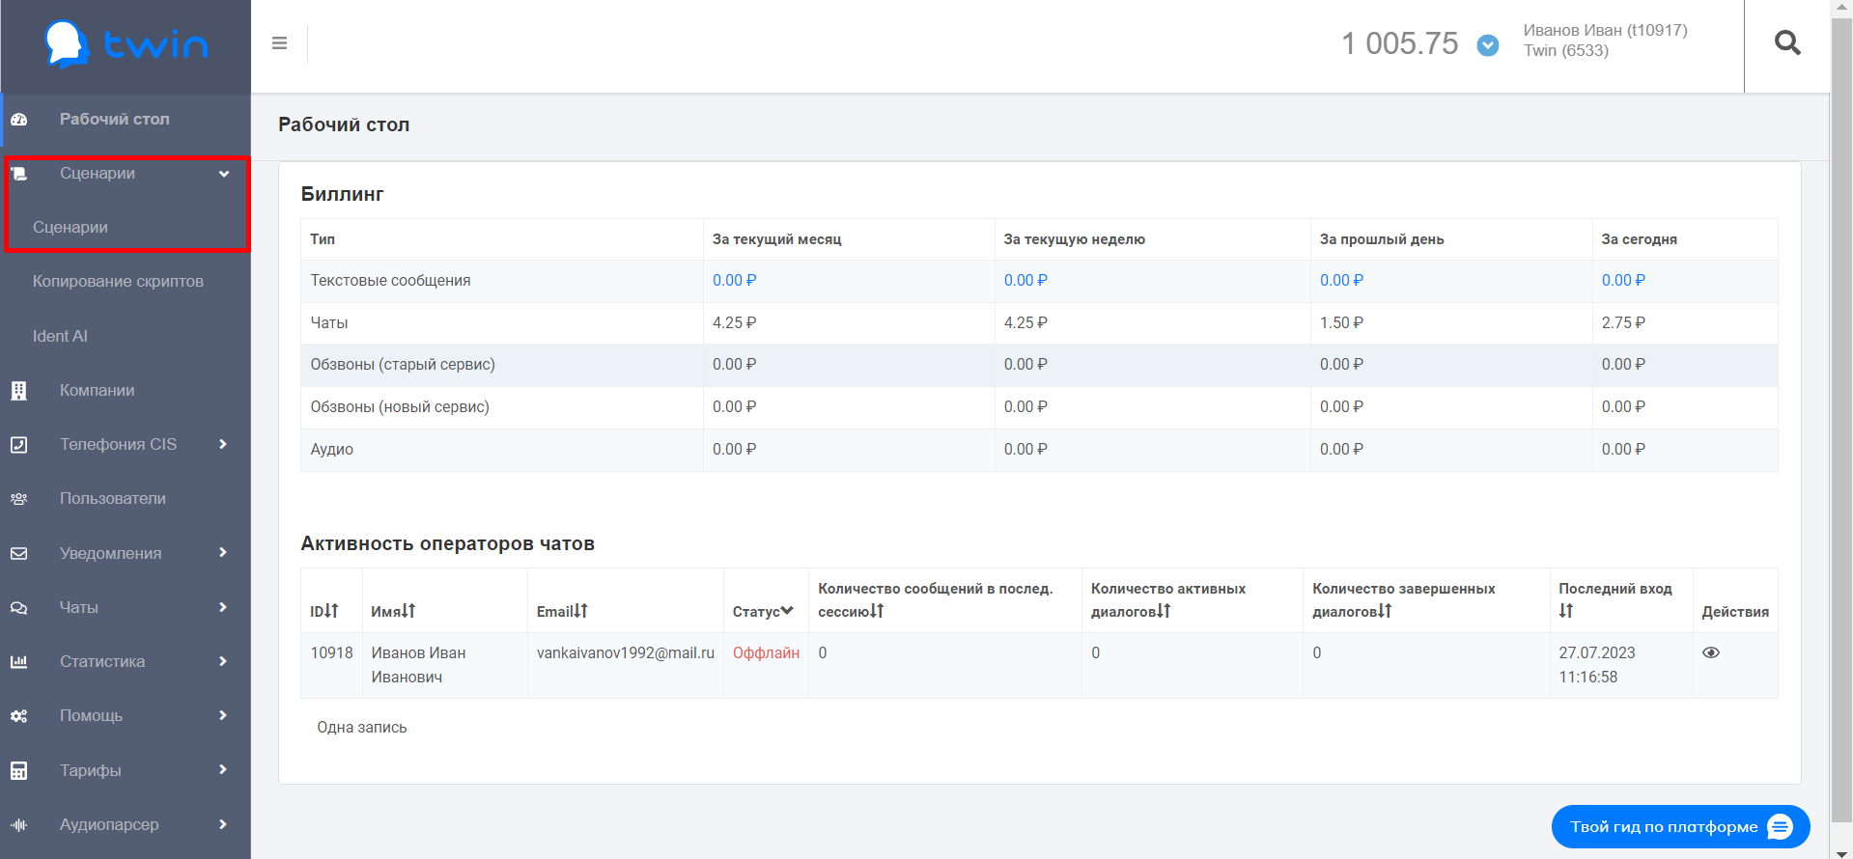Click the Чаты speech bubbles icon
Image resolution: width=1853 pixels, height=859 pixels.
[19, 608]
